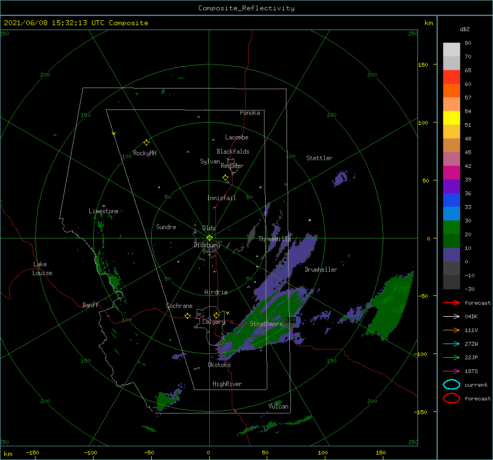
Task: Click the purple echo near Stettler
Action: 340,178
